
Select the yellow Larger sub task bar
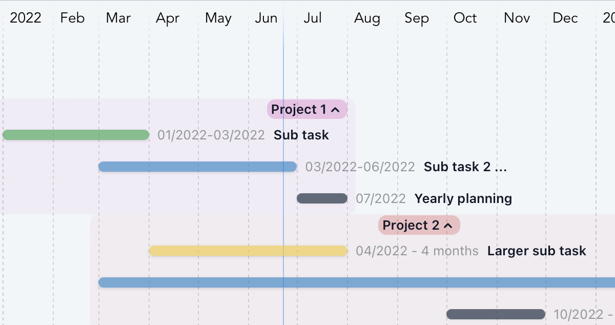[x=248, y=251]
